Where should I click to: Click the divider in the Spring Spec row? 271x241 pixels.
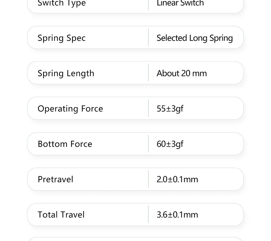pos(149,37)
